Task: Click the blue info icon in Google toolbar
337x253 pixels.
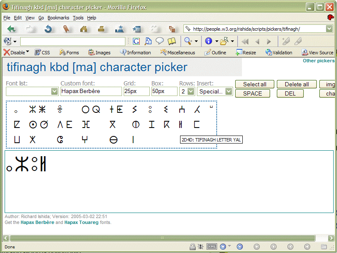Action: tap(209, 41)
